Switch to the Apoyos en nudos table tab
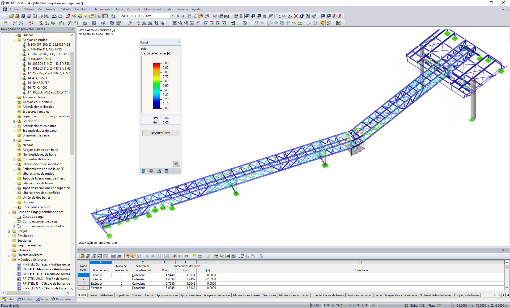This screenshot has height=308, width=510. (167, 295)
